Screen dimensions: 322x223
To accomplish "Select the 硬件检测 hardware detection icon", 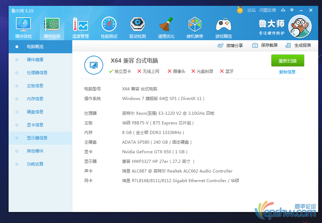I will 52,28.
